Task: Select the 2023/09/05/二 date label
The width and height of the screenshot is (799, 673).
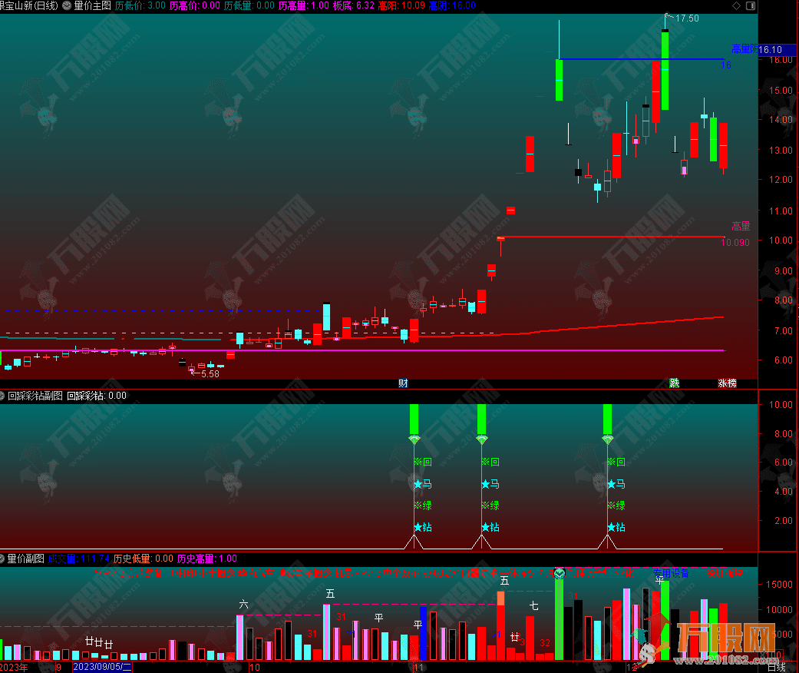Action: point(102,667)
